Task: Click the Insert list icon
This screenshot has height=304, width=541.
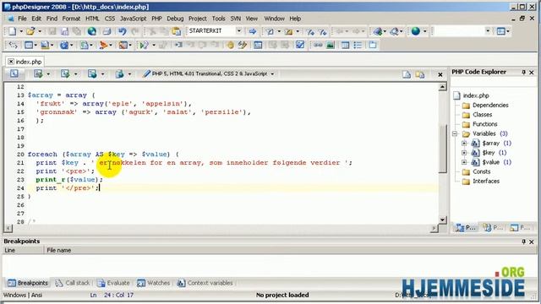Action: [x=358, y=45]
